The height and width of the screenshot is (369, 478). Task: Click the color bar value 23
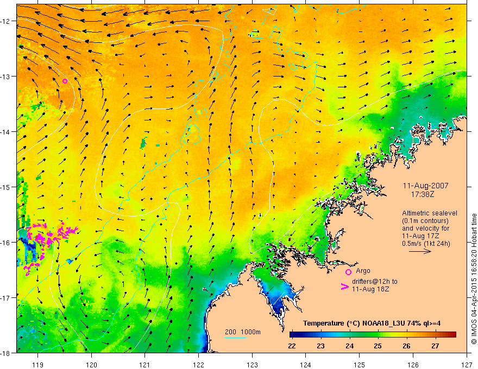tap(320, 346)
